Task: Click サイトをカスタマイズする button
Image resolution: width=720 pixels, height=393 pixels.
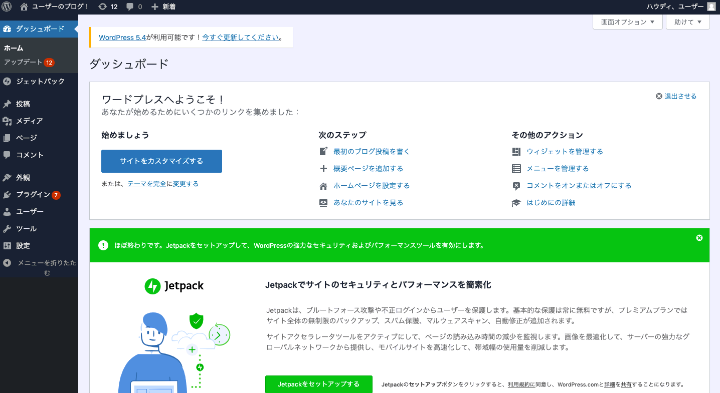Action: [x=161, y=161]
